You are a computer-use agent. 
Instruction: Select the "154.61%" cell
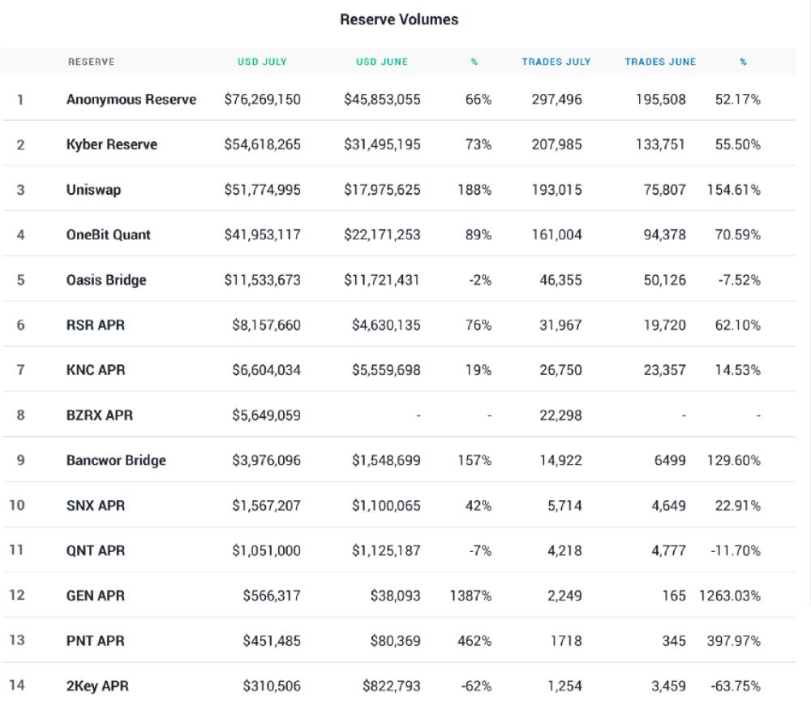click(x=734, y=190)
